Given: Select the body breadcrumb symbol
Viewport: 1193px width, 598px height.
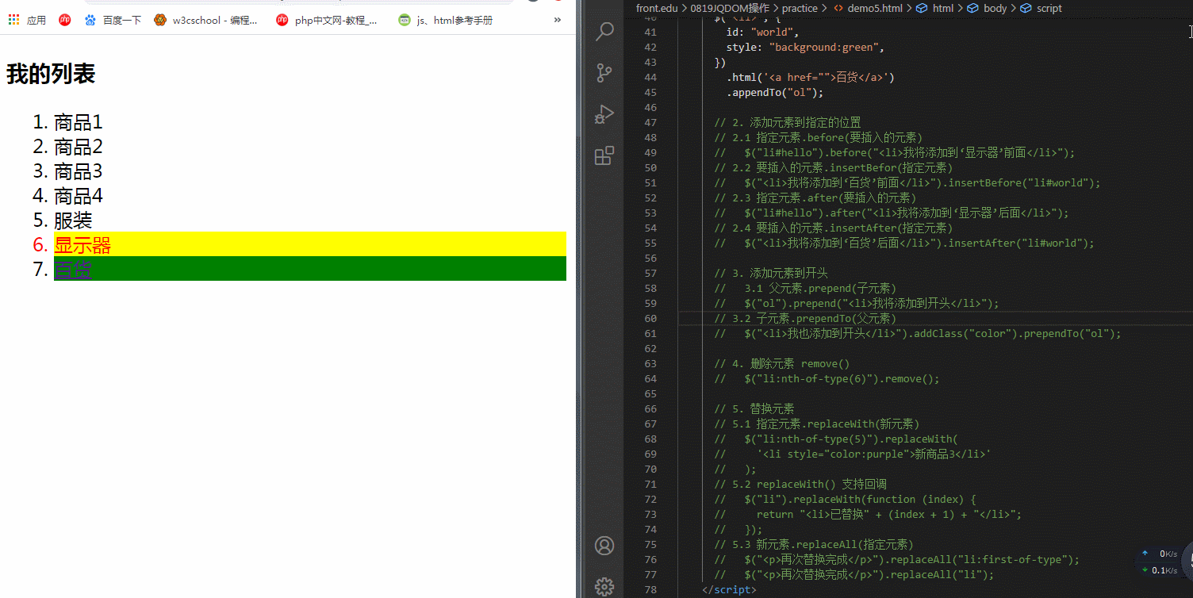Looking at the screenshot, I should (x=987, y=8).
